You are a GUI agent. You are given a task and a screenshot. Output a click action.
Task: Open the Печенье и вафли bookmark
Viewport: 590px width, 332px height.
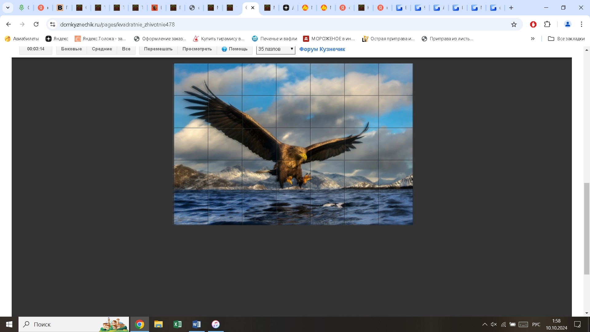coord(274,39)
